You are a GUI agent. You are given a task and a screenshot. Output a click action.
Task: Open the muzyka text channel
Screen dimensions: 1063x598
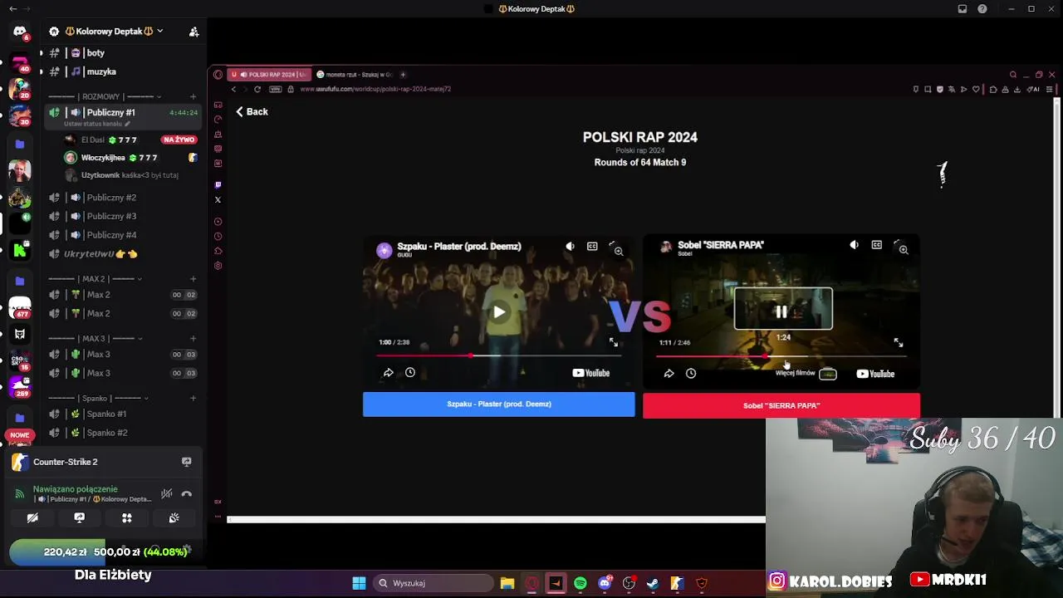(x=121, y=71)
